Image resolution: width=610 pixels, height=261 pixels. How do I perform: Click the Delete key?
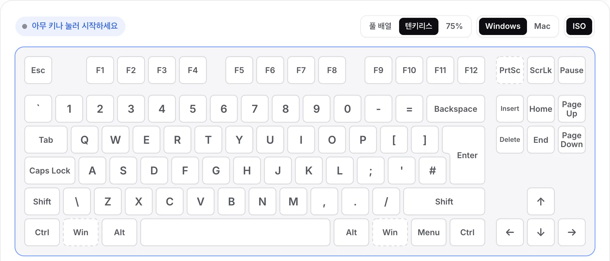pos(510,140)
